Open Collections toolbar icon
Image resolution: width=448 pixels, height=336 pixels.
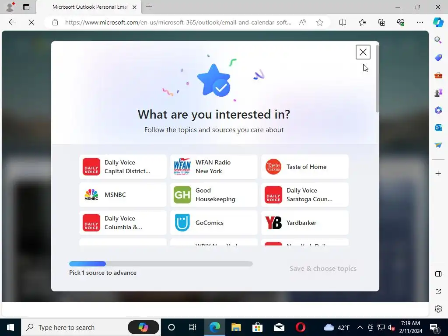[x=381, y=22]
